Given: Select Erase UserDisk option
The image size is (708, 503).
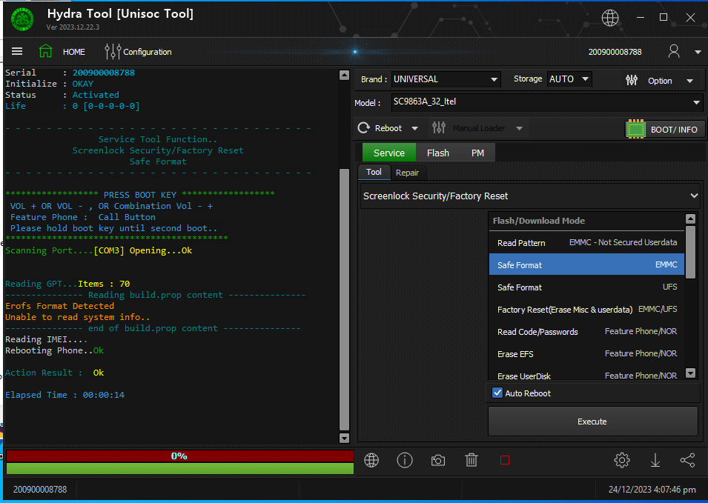Looking at the screenshot, I should (586, 376).
